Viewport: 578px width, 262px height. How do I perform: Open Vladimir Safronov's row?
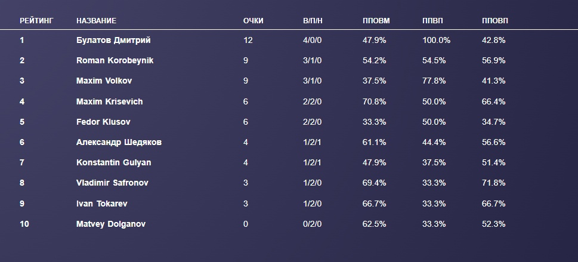(112, 183)
